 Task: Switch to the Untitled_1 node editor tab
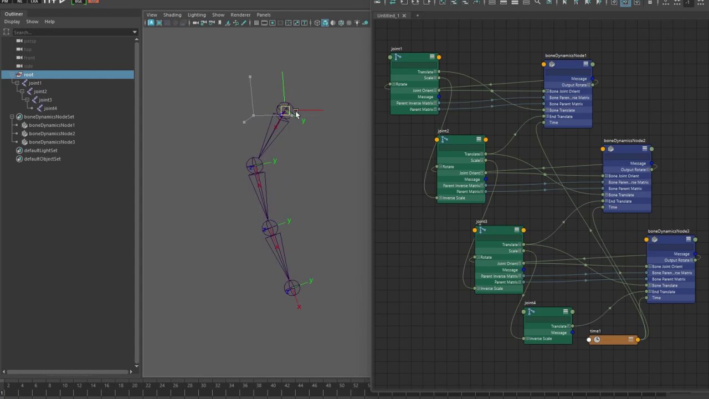[x=388, y=16]
